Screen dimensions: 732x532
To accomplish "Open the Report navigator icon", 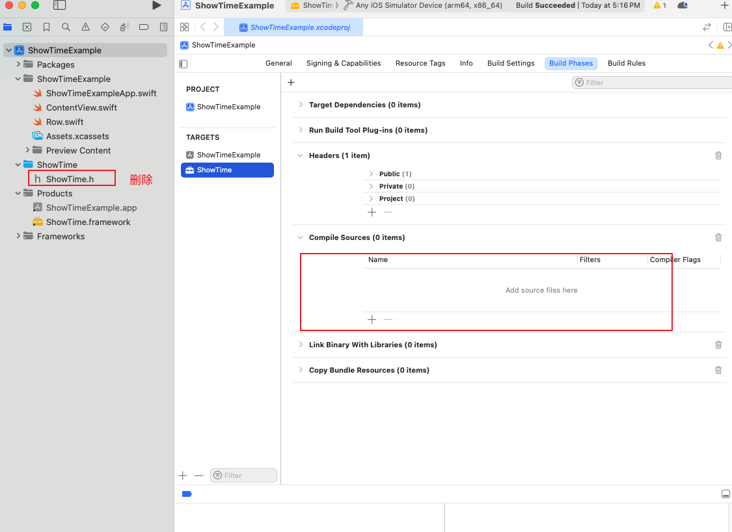I will click(x=163, y=27).
